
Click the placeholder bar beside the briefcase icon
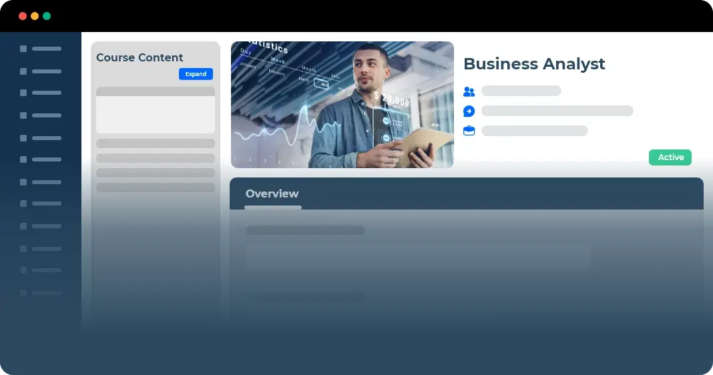(x=534, y=131)
